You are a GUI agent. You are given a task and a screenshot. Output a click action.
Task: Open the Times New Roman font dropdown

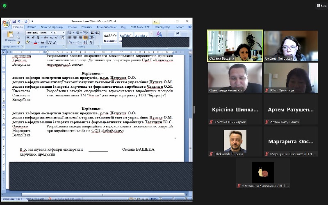(x=51, y=33)
